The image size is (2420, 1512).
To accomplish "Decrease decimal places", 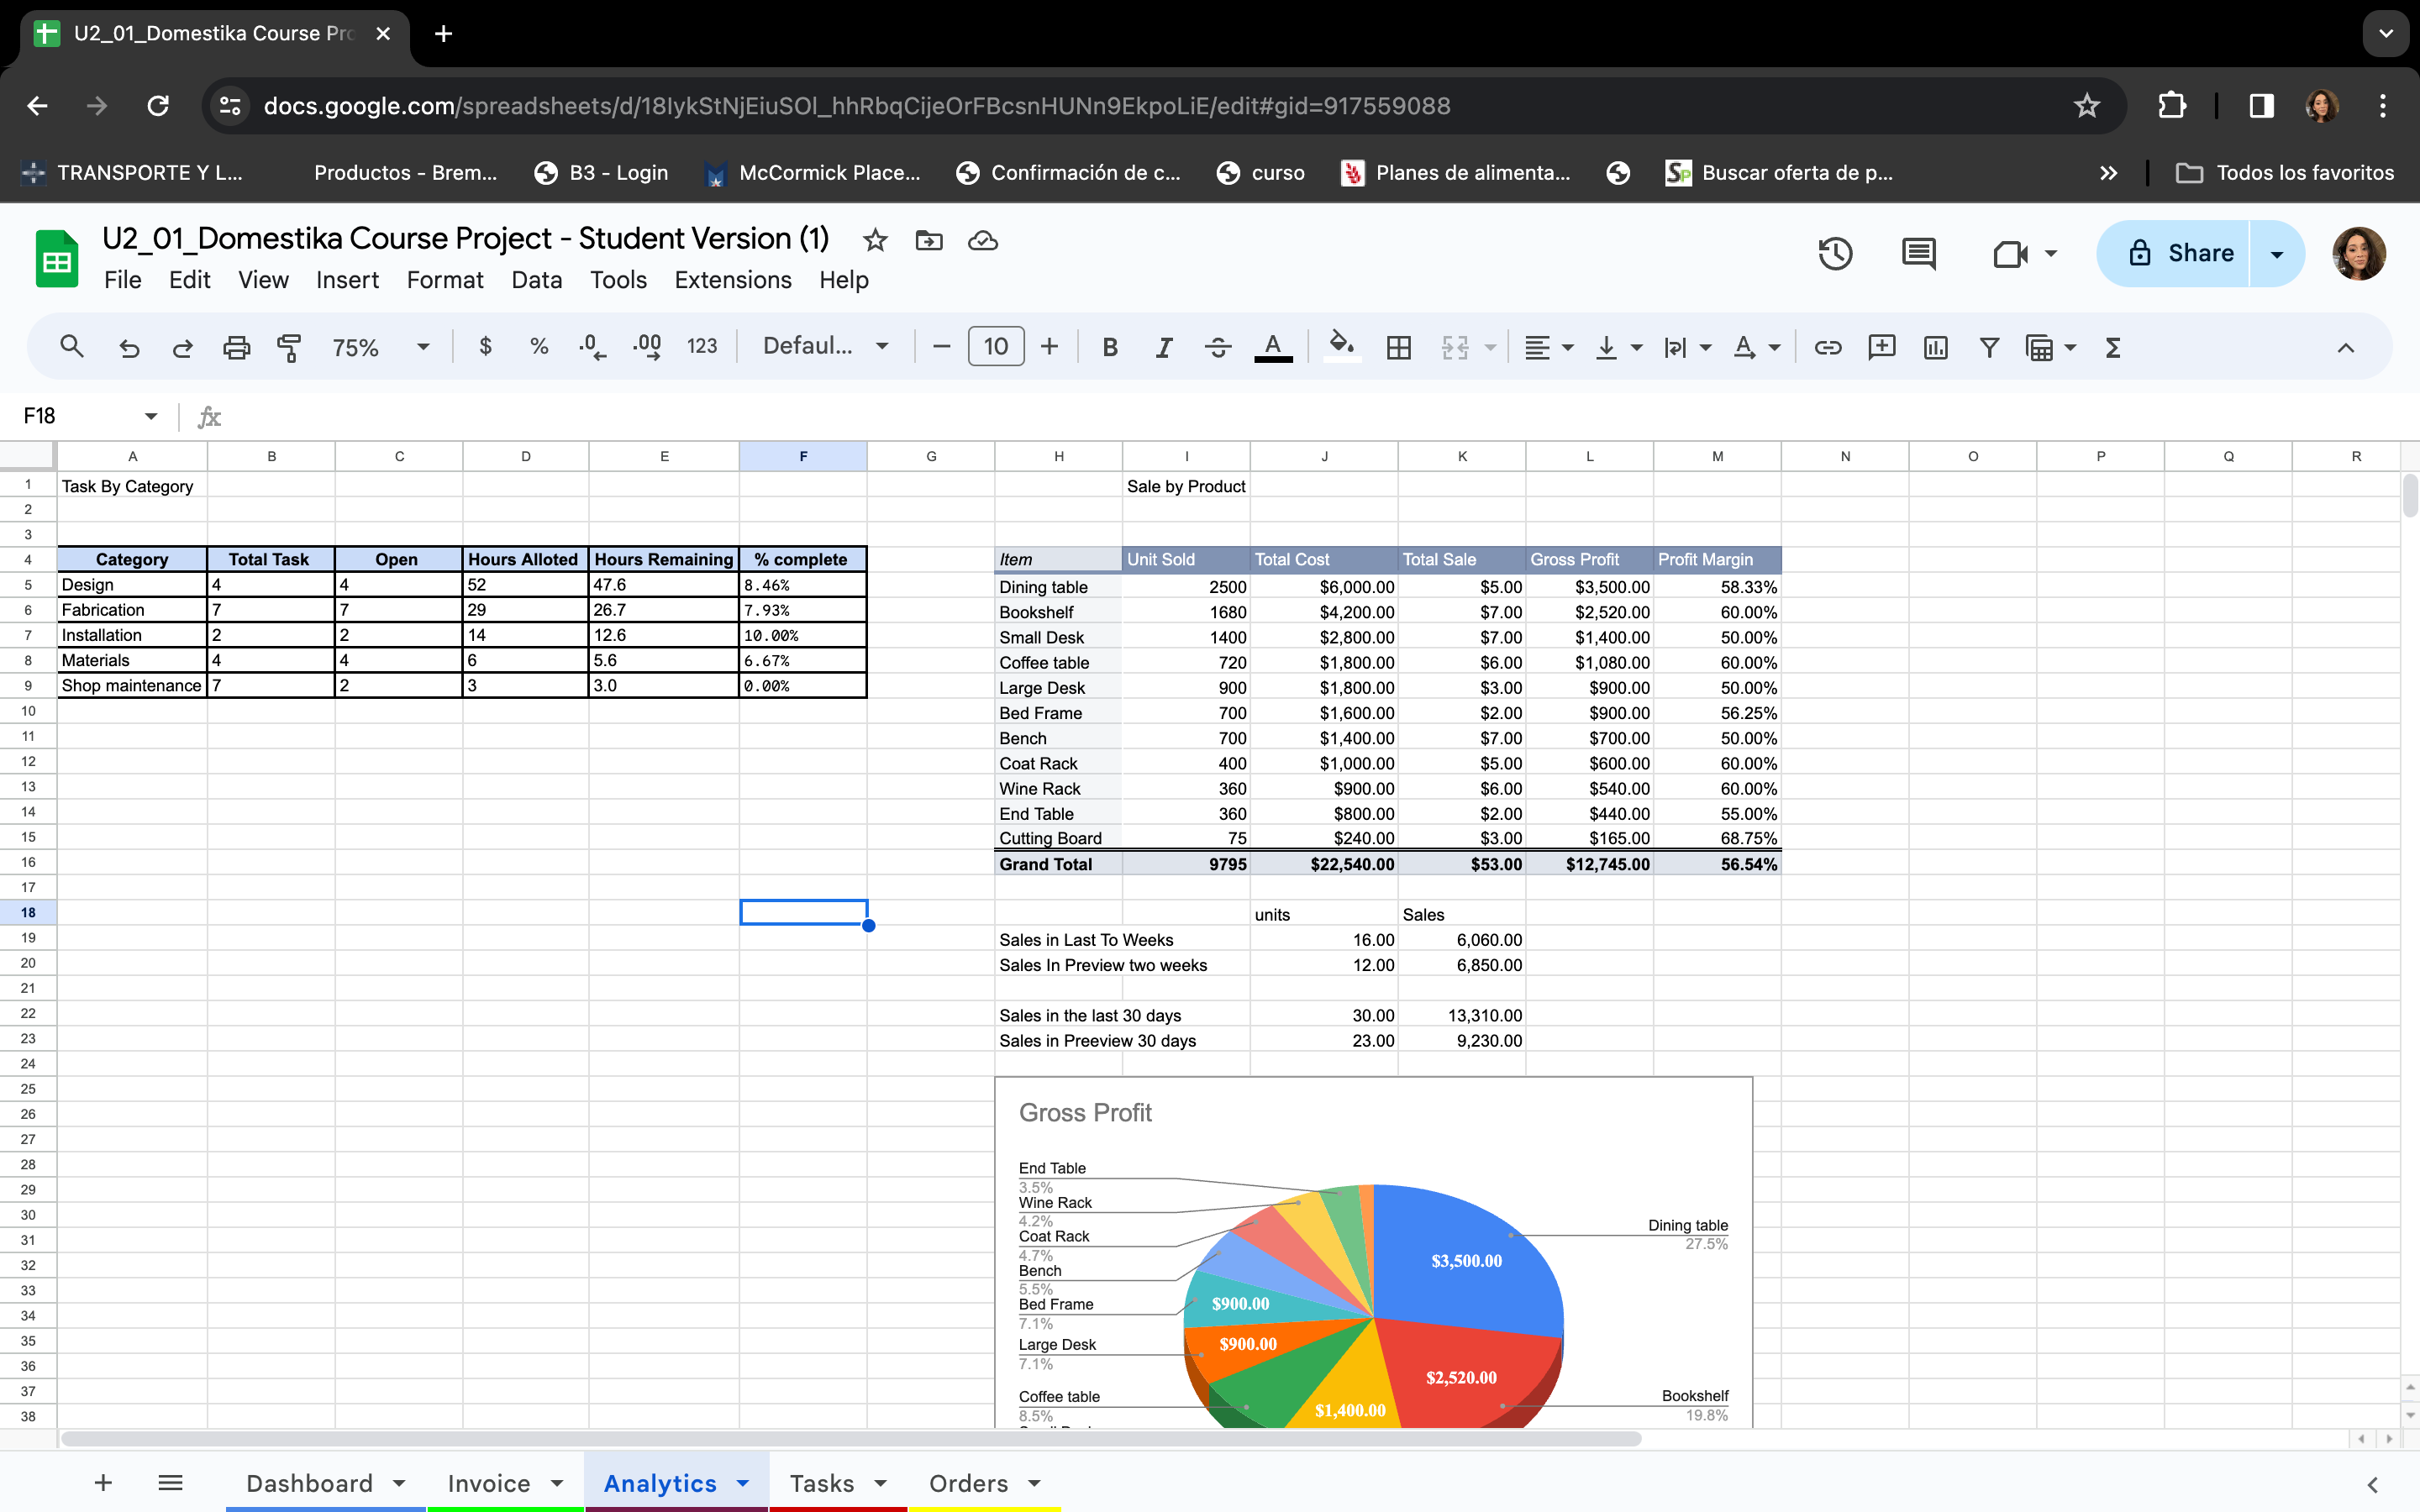I will pos(592,347).
